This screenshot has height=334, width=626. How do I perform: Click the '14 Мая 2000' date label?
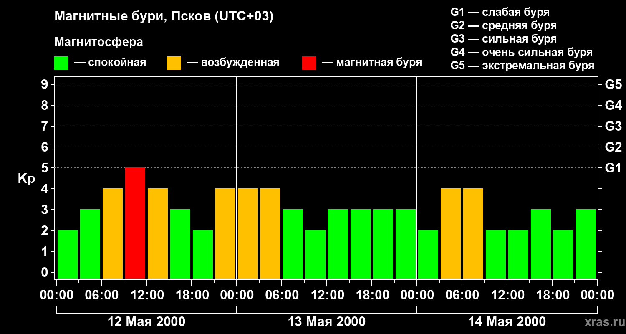click(507, 322)
